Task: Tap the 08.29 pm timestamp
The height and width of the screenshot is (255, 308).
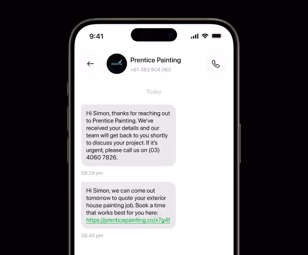Action: click(x=92, y=173)
